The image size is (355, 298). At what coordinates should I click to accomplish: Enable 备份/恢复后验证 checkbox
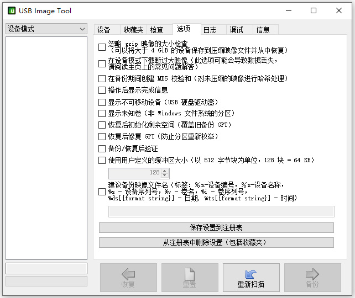click(x=102, y=148)
